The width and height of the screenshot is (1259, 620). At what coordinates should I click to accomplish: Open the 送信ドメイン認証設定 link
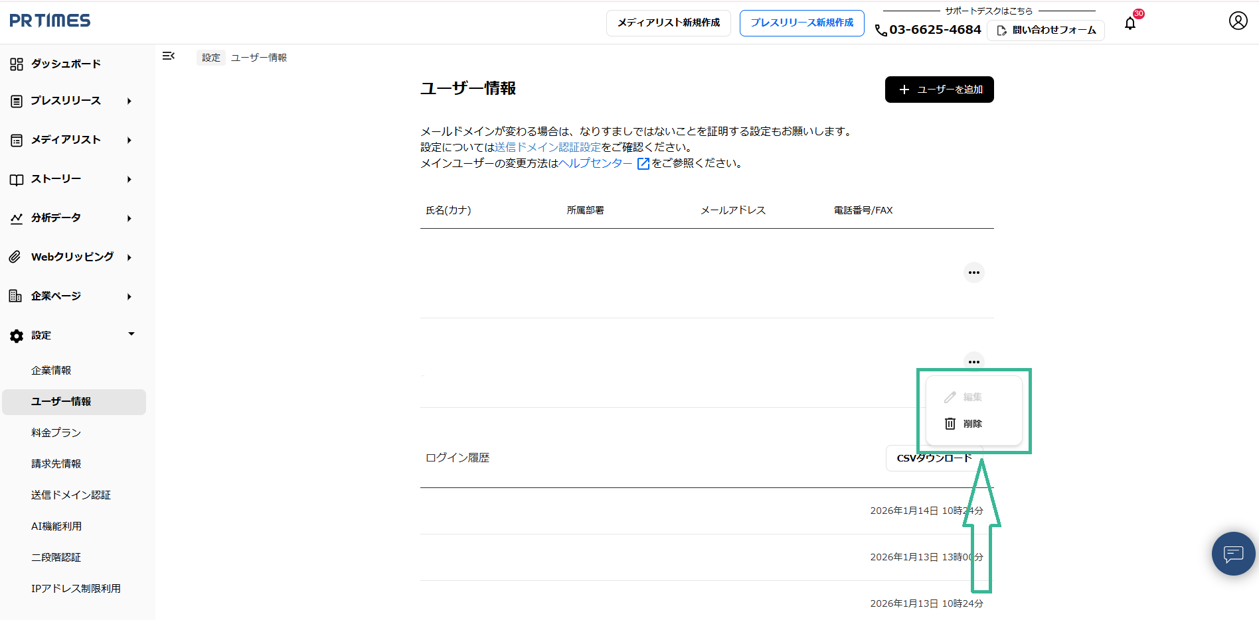(x=548, y=147)
